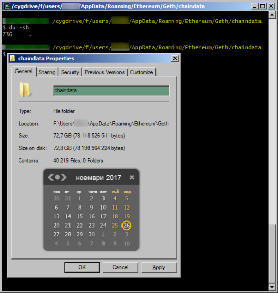
Task: Select Saturday 11 in the calendar
Action: (x=115, y=208)
